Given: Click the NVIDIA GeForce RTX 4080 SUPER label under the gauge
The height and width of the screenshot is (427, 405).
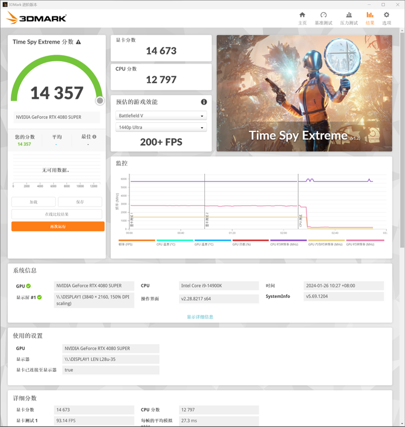Looking at the screenshot, I should coord(57,117).
